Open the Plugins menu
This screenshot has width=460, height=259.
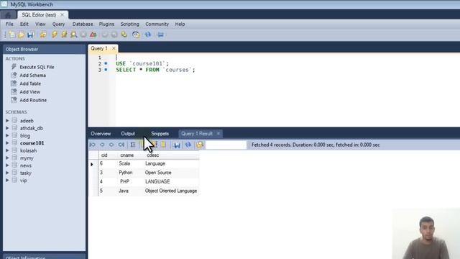click(106, 24)
